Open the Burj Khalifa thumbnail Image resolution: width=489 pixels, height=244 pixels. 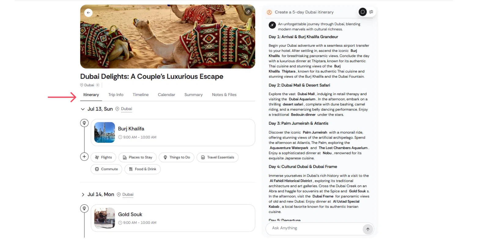[x=105, y=132]
